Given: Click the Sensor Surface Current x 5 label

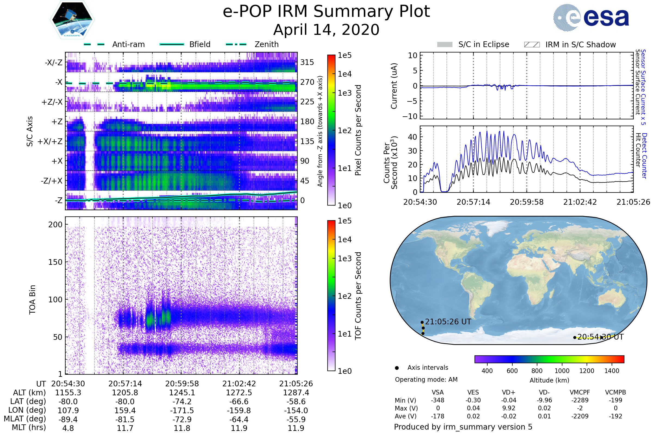Looking at the screenshot, I should tap(643, 87).
